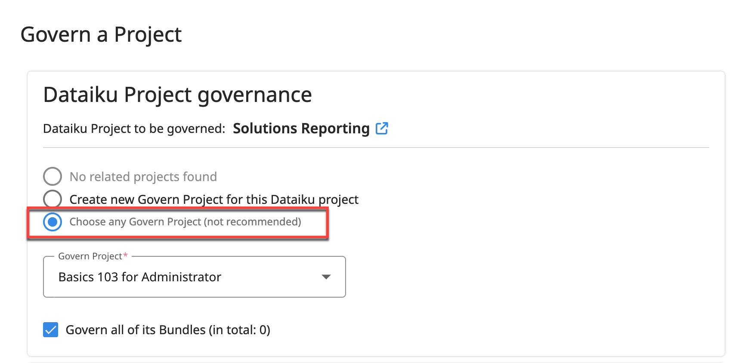Click 'Basics 103 for Administrator' selected value
This screenshot has width=748, height=363.
tap(140, 277)
